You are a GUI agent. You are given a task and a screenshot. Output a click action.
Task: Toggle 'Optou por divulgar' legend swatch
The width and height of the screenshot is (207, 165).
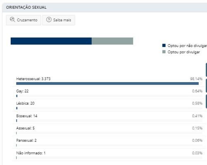pyautogui.click(x=164, y=52)
